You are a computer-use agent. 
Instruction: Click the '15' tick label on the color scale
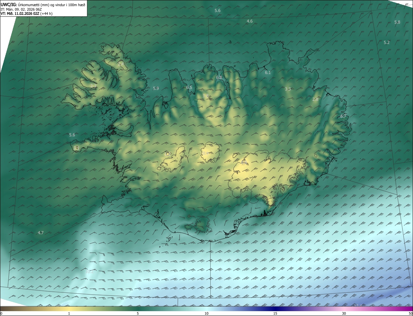pyautogui.click(x=275, y=313)
